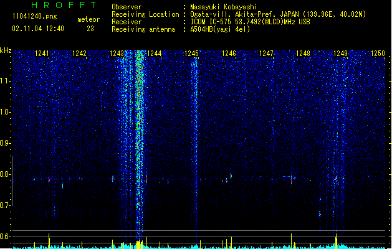The image size is (392, 249).
Task: Click the meteor count label
Action: coord(88,19)
